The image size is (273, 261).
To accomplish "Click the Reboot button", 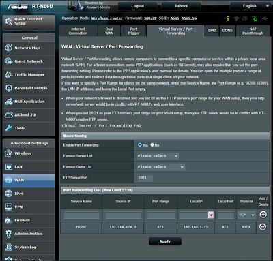I will point(181,6).
